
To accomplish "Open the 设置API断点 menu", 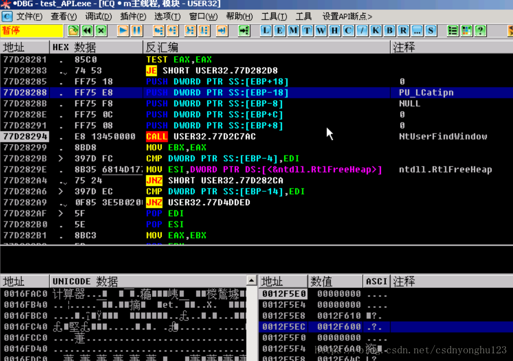I will [347, 16].
